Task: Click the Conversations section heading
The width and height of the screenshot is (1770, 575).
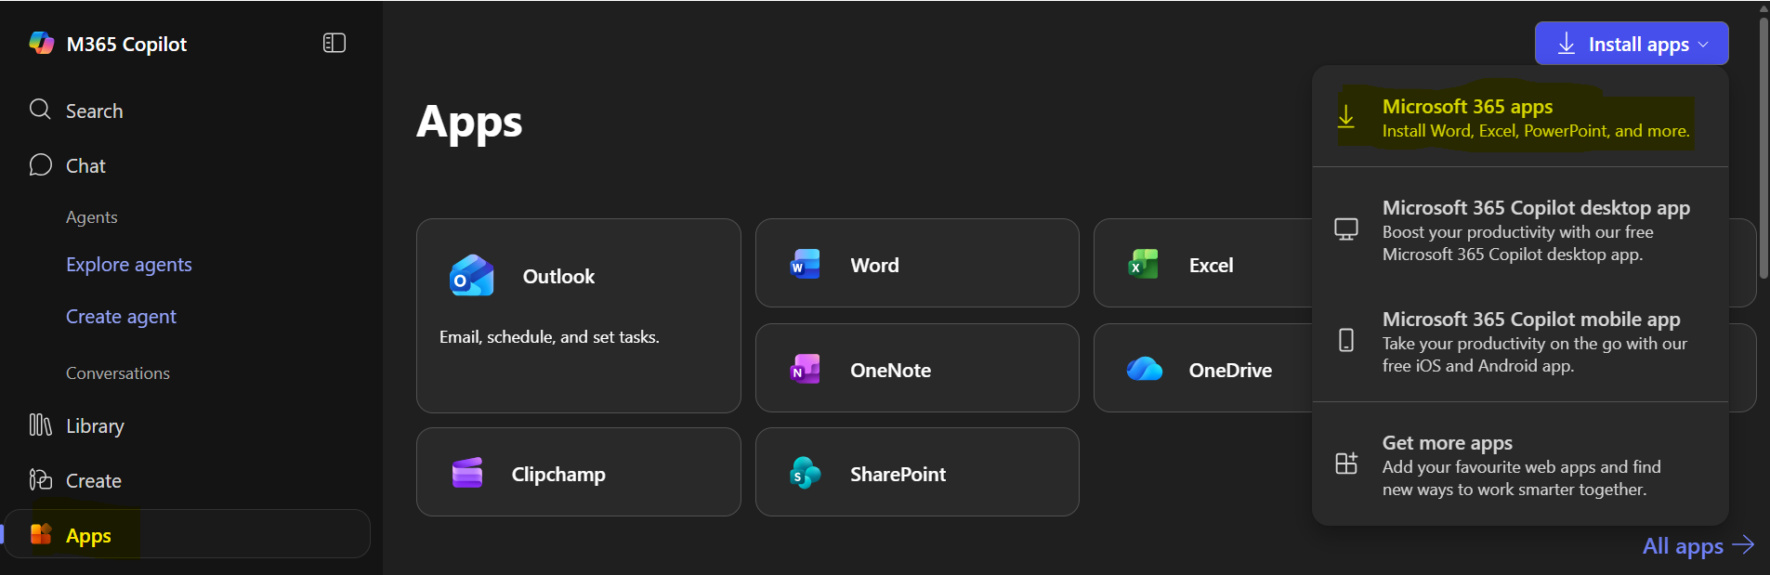Action: (x=118, y=373)
